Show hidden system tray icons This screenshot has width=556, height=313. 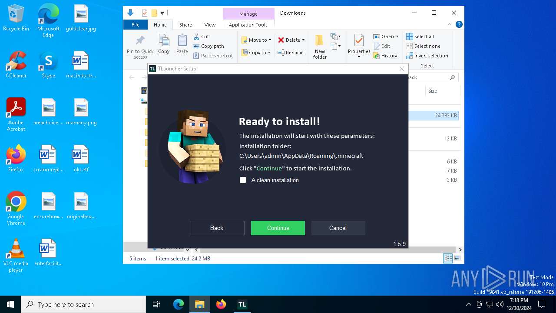pyautogui.click(x=468, y=304)
